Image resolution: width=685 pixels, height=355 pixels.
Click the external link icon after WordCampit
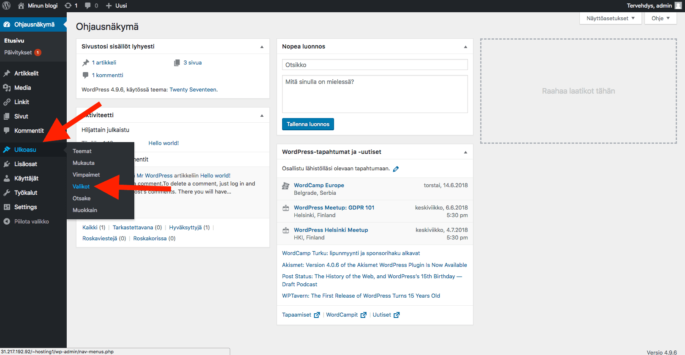[x=363, y=315]
